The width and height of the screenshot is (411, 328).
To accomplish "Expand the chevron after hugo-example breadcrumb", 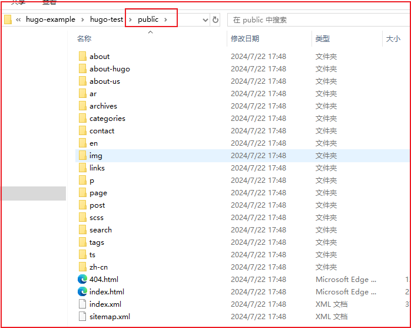I will point(82,19).
